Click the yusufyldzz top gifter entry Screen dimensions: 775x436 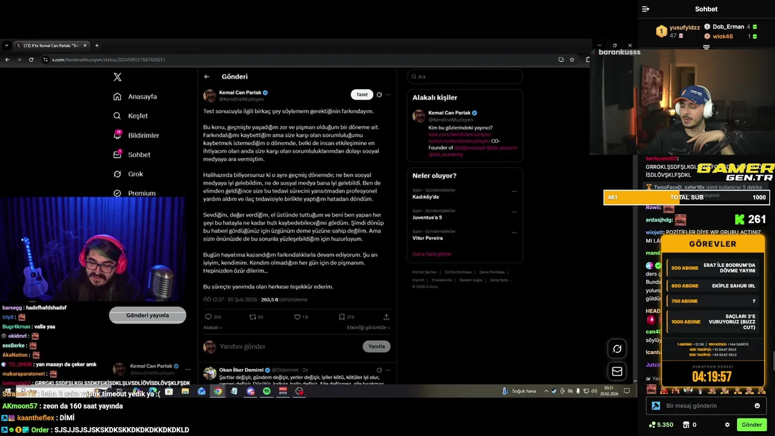tap(678, 31)
